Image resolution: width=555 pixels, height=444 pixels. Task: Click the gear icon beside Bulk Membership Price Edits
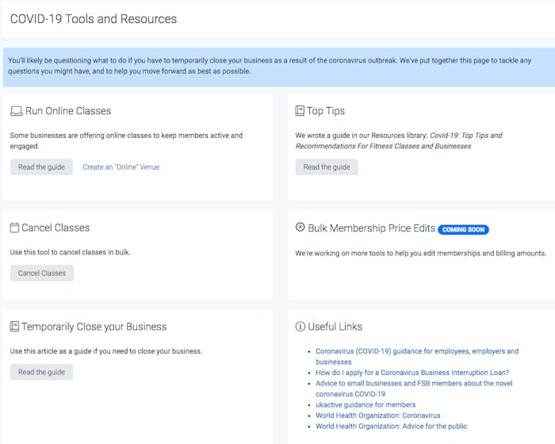300,228
